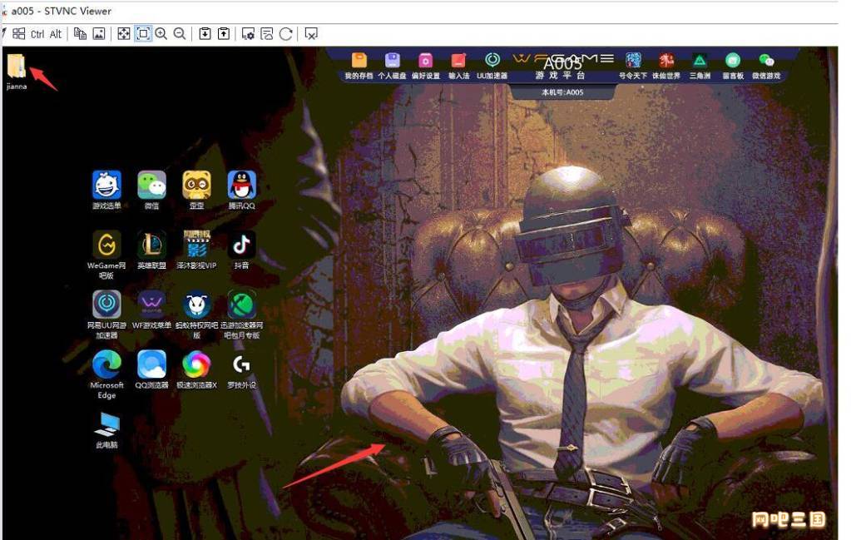The height and width of the screenshot is (540, 851).
Task: Launch 三角洲 from the top dock
Action: [700, 67]
